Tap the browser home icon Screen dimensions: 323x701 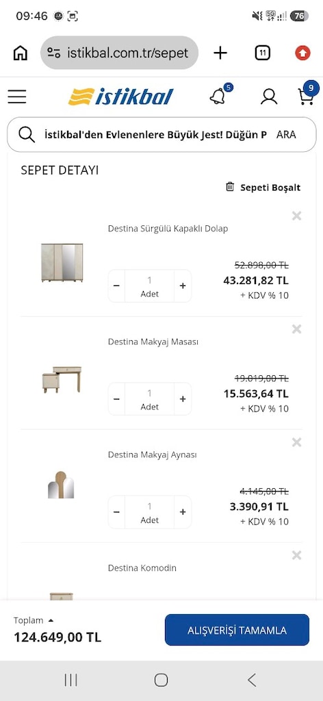click(x=20, y=53)
